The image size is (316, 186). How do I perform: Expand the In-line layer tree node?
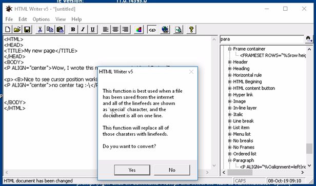click(x=229, y=108)
